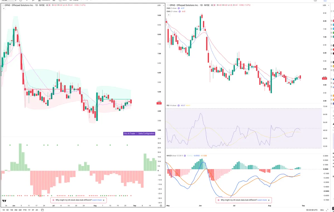Select the 5D time range

pyautogui.click(x=8, y=210)
